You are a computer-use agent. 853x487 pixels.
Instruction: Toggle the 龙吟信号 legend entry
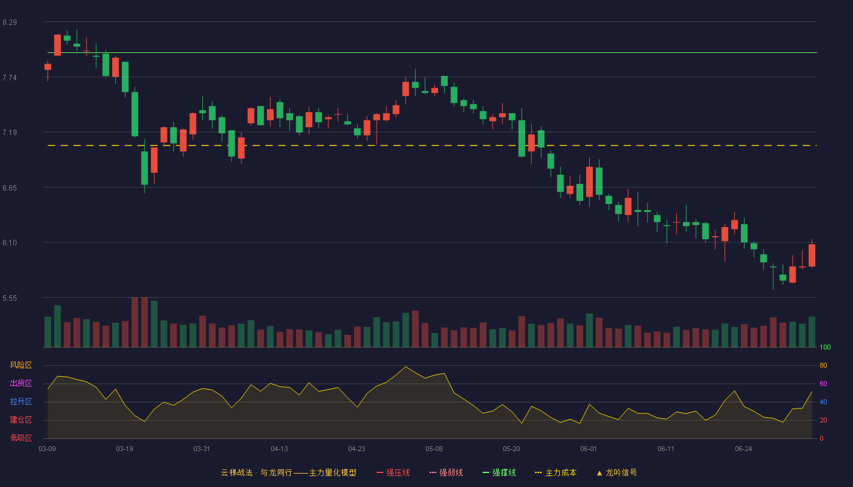pos(616,472)
